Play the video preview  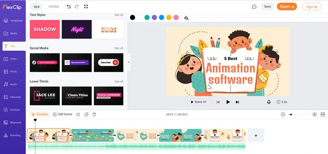pyautogui.click(x=228, y=102)
